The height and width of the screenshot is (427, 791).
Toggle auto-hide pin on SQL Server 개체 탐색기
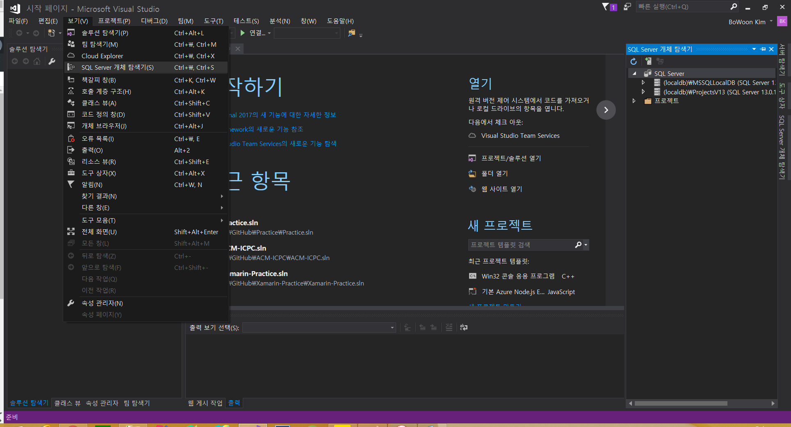(763, 49)
